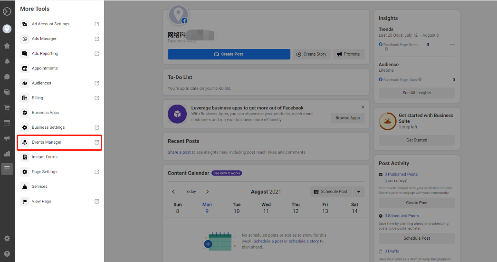The image size is (497, 262).
Task: Open Business Settings
Action: tap(59, 127)
